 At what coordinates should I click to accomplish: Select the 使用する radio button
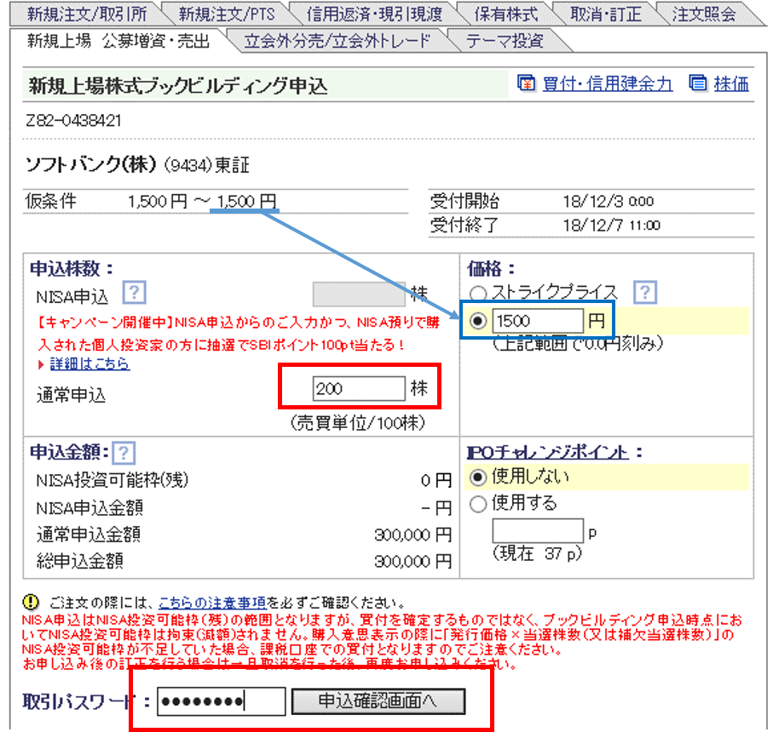pyautogui.click(x=478, y=504)
